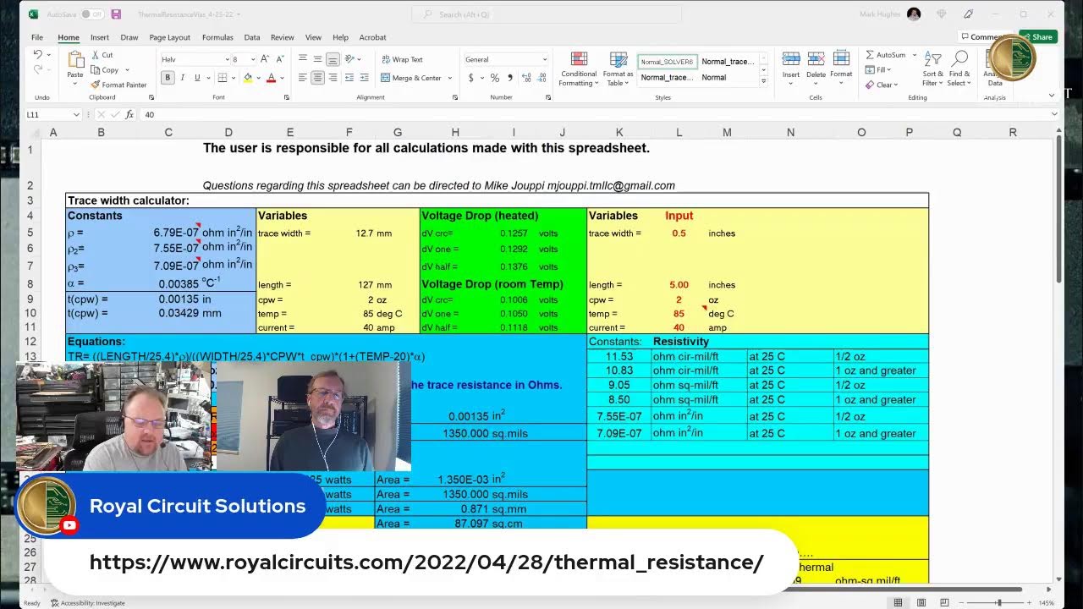Increase font size with larger A
This screenshot has height=609, width=1083.
[265, 59]
